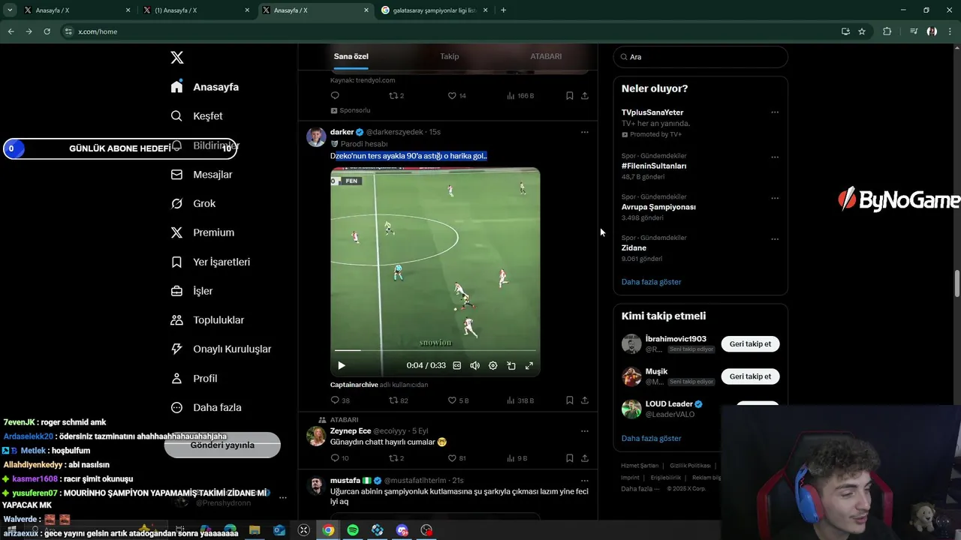Click the page vertical scrollbar
Screen dimensions: 961x540
click(957, 284)
